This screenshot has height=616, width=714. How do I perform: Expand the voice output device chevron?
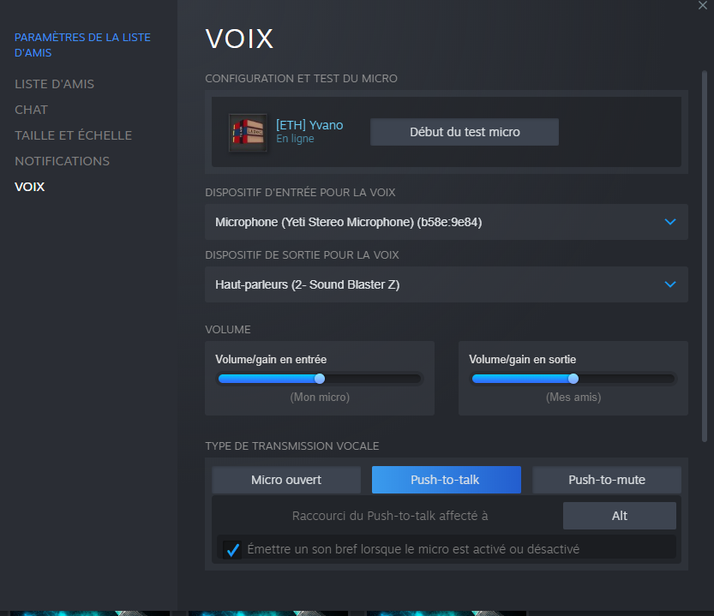(x=669, y=284)
